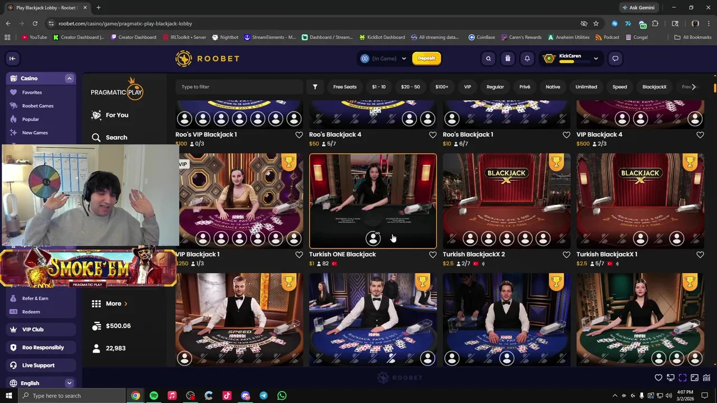Select the $100+ filter
The image size is (717, 403).
pos(441,87)
